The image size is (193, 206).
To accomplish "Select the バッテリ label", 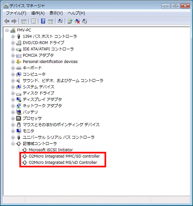I will [30, 112].
